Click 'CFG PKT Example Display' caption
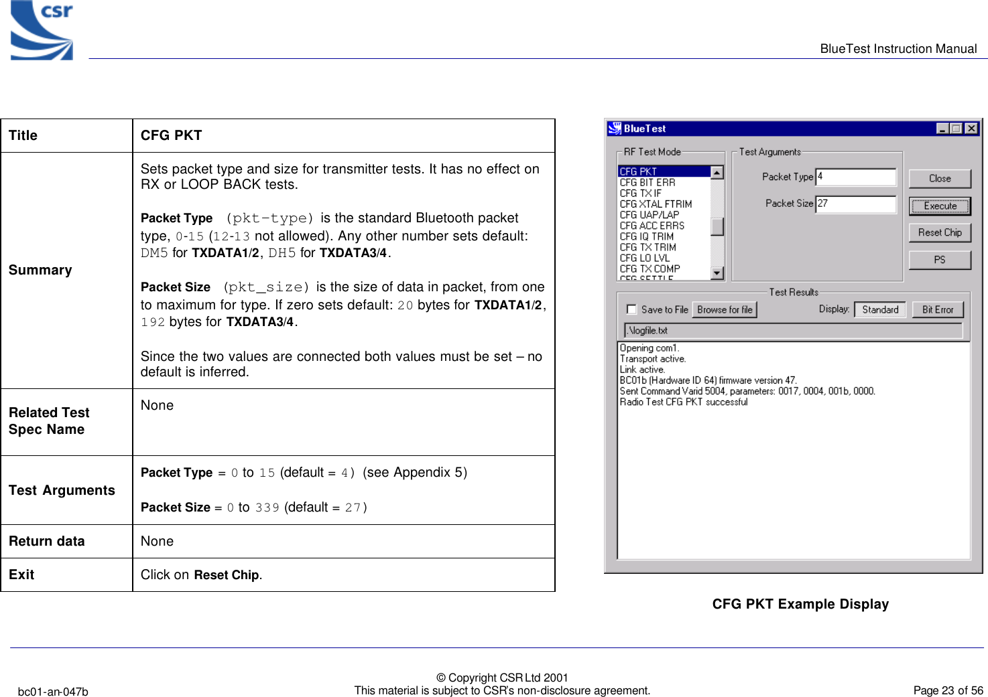Viewport: 988px width, 697px height. point(800,604)
